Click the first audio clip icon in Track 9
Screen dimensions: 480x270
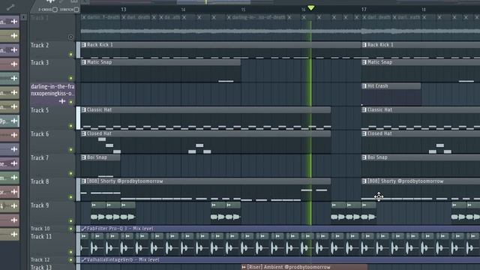pyautogui.click(x=94, y=205)
